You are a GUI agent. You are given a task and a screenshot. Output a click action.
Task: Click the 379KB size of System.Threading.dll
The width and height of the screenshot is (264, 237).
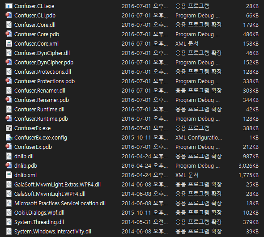[x=251, y=222]
